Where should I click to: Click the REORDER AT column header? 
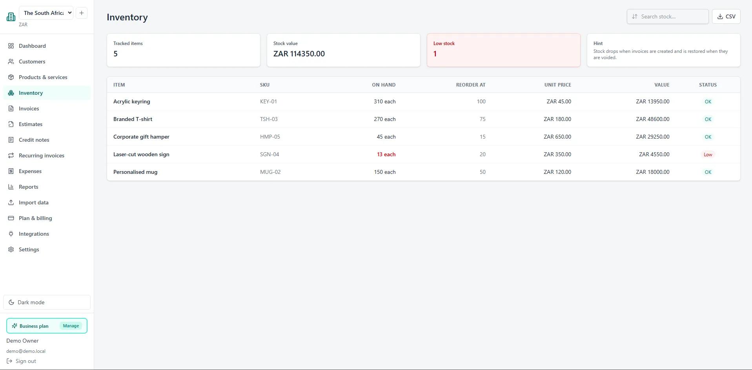(x=471, y=85)
